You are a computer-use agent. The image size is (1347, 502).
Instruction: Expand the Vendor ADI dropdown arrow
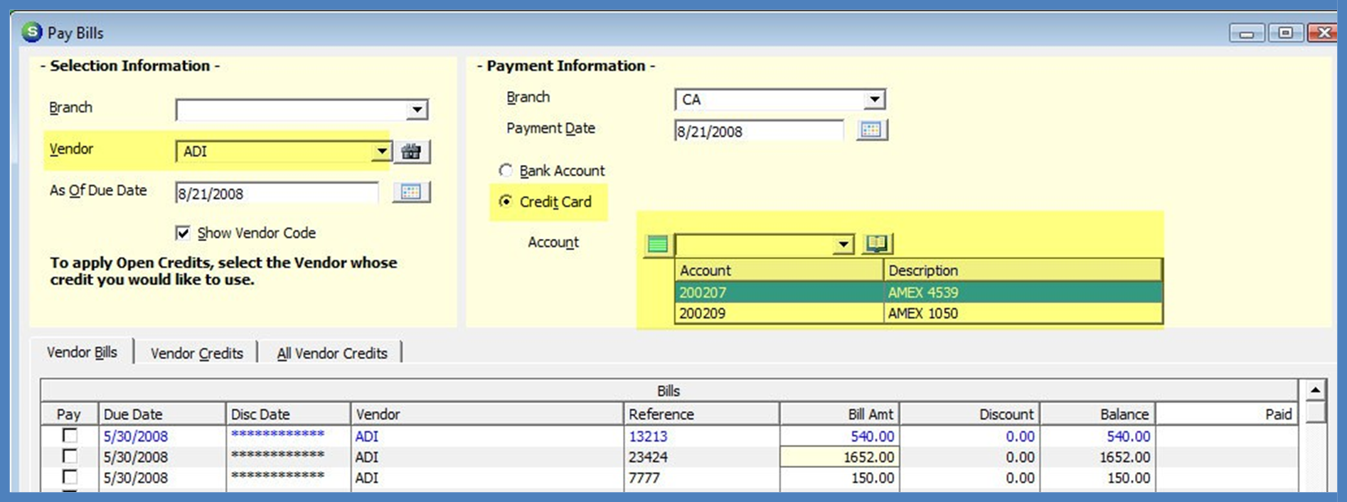tap(382, 151)
